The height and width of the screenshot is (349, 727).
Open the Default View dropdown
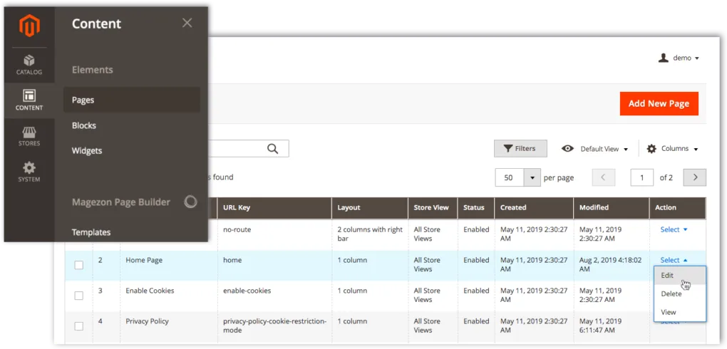click(595, 149)
